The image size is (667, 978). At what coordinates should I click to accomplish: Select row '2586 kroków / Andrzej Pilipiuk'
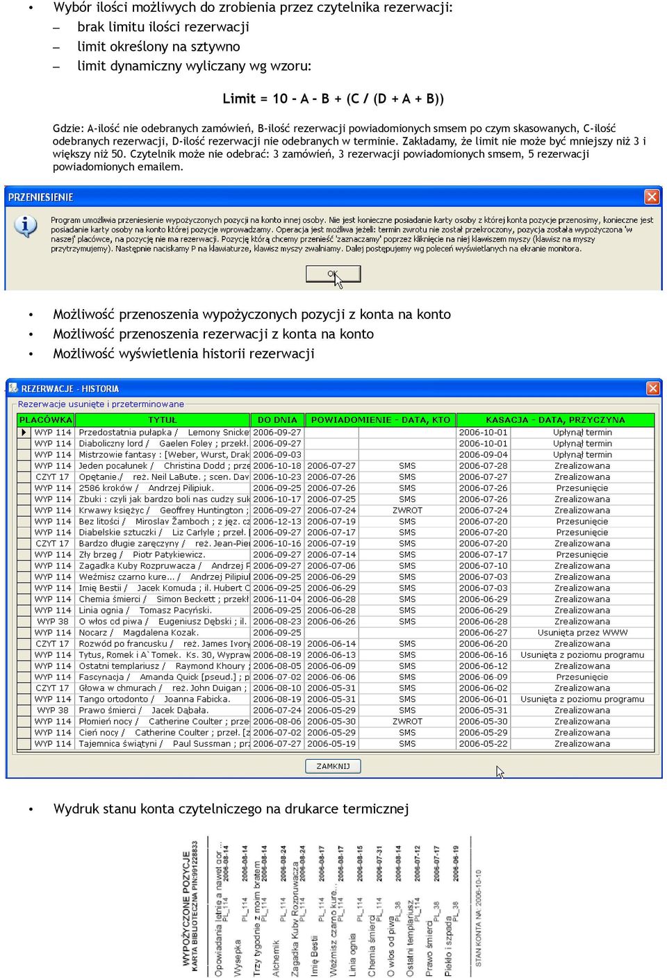[335, 488]
